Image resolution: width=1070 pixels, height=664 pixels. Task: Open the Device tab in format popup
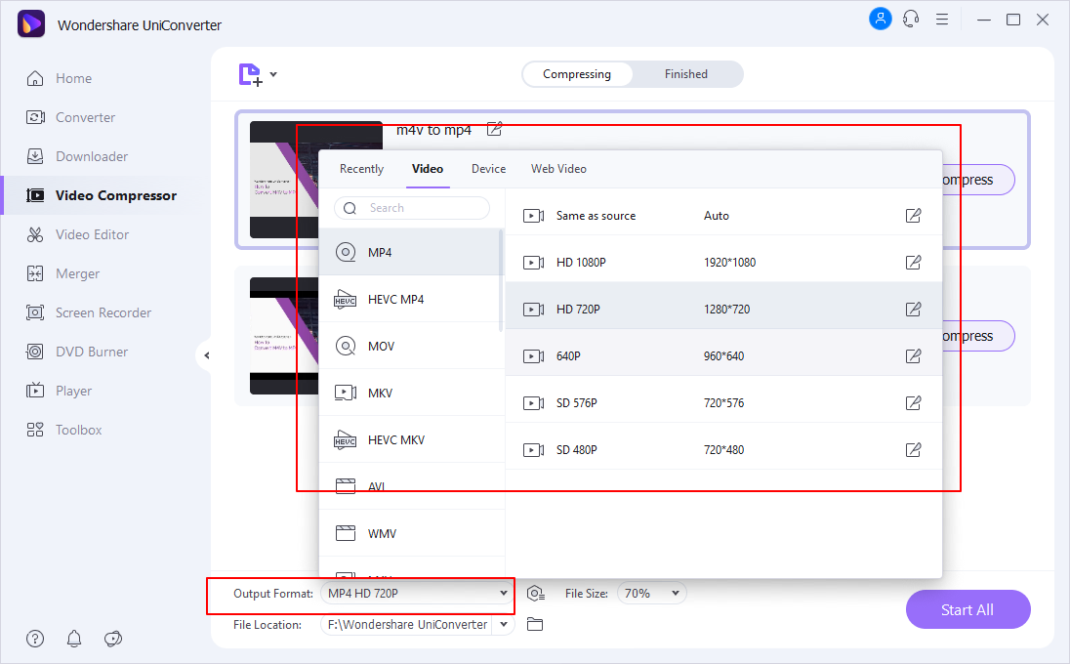click(x=488, y=169)
